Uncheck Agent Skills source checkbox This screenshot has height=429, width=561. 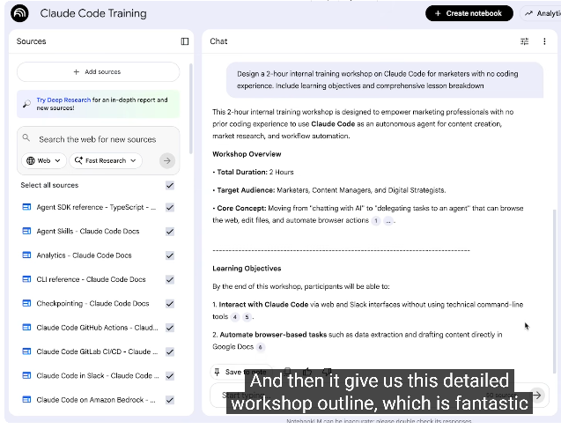[170, 232]
